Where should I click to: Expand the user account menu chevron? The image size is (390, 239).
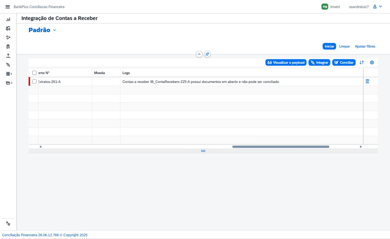pyautogui.click(x=381, y=7)
